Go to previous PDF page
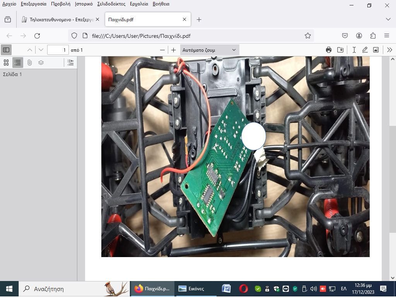 pos(29,50)
